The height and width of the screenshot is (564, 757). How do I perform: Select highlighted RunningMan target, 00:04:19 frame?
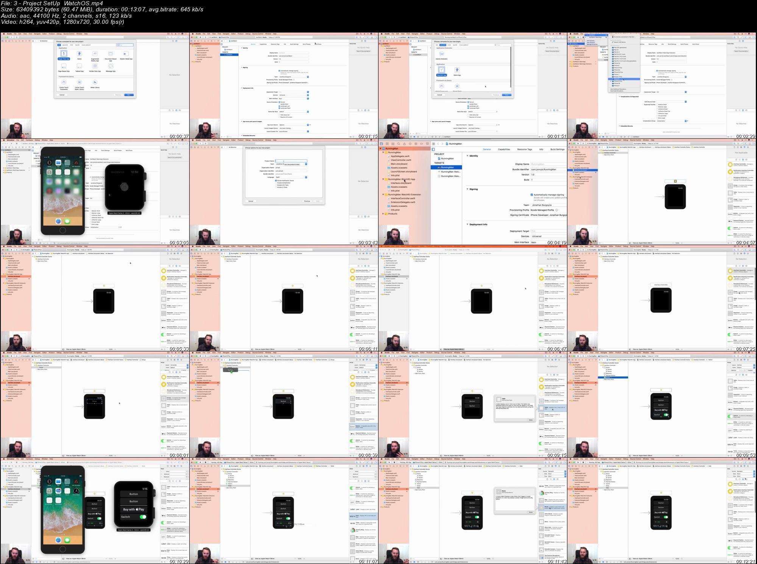click(446, 167)
